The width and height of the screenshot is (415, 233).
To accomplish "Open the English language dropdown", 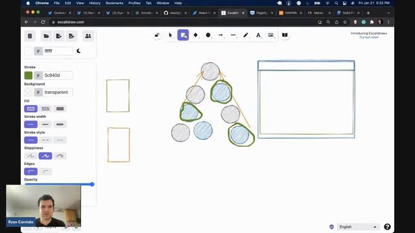I will [358, 227].
